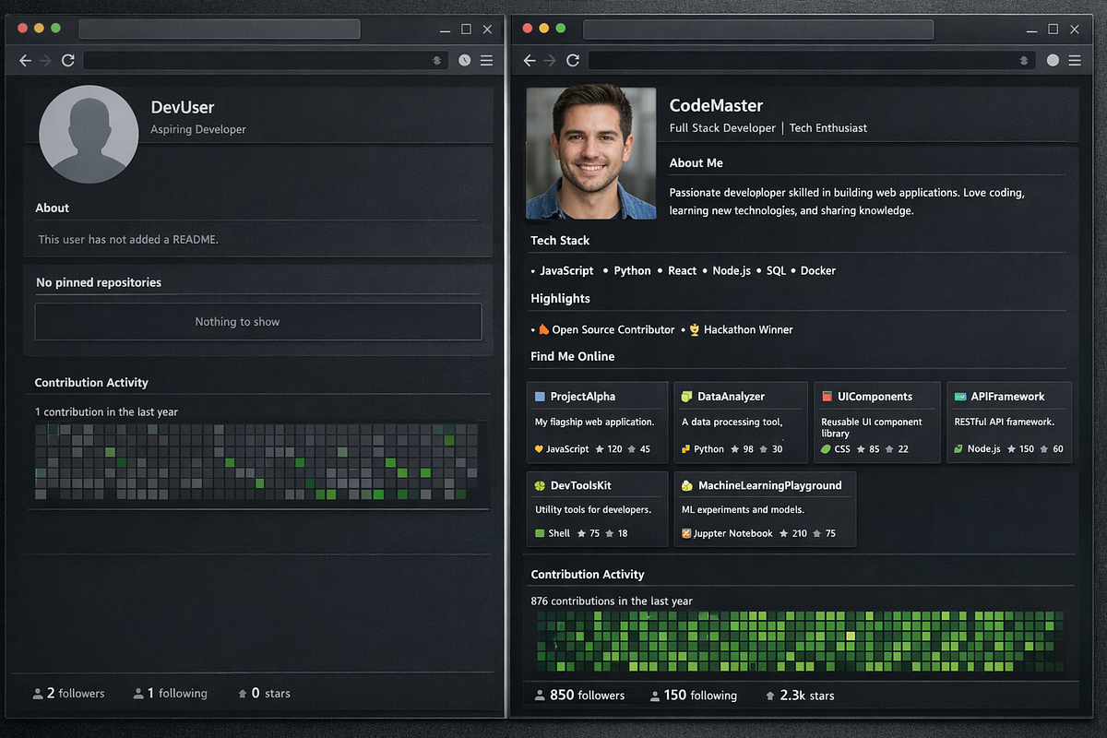Click the star count 120 on ProjectAlpha
Image resolution: width=1107 pixels, height=738 pixels.
tap(609, 448)
